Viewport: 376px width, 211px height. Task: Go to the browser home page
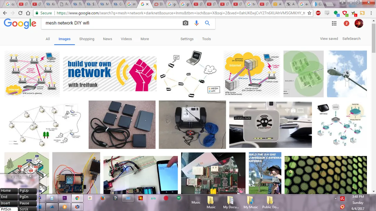point(28,13)
